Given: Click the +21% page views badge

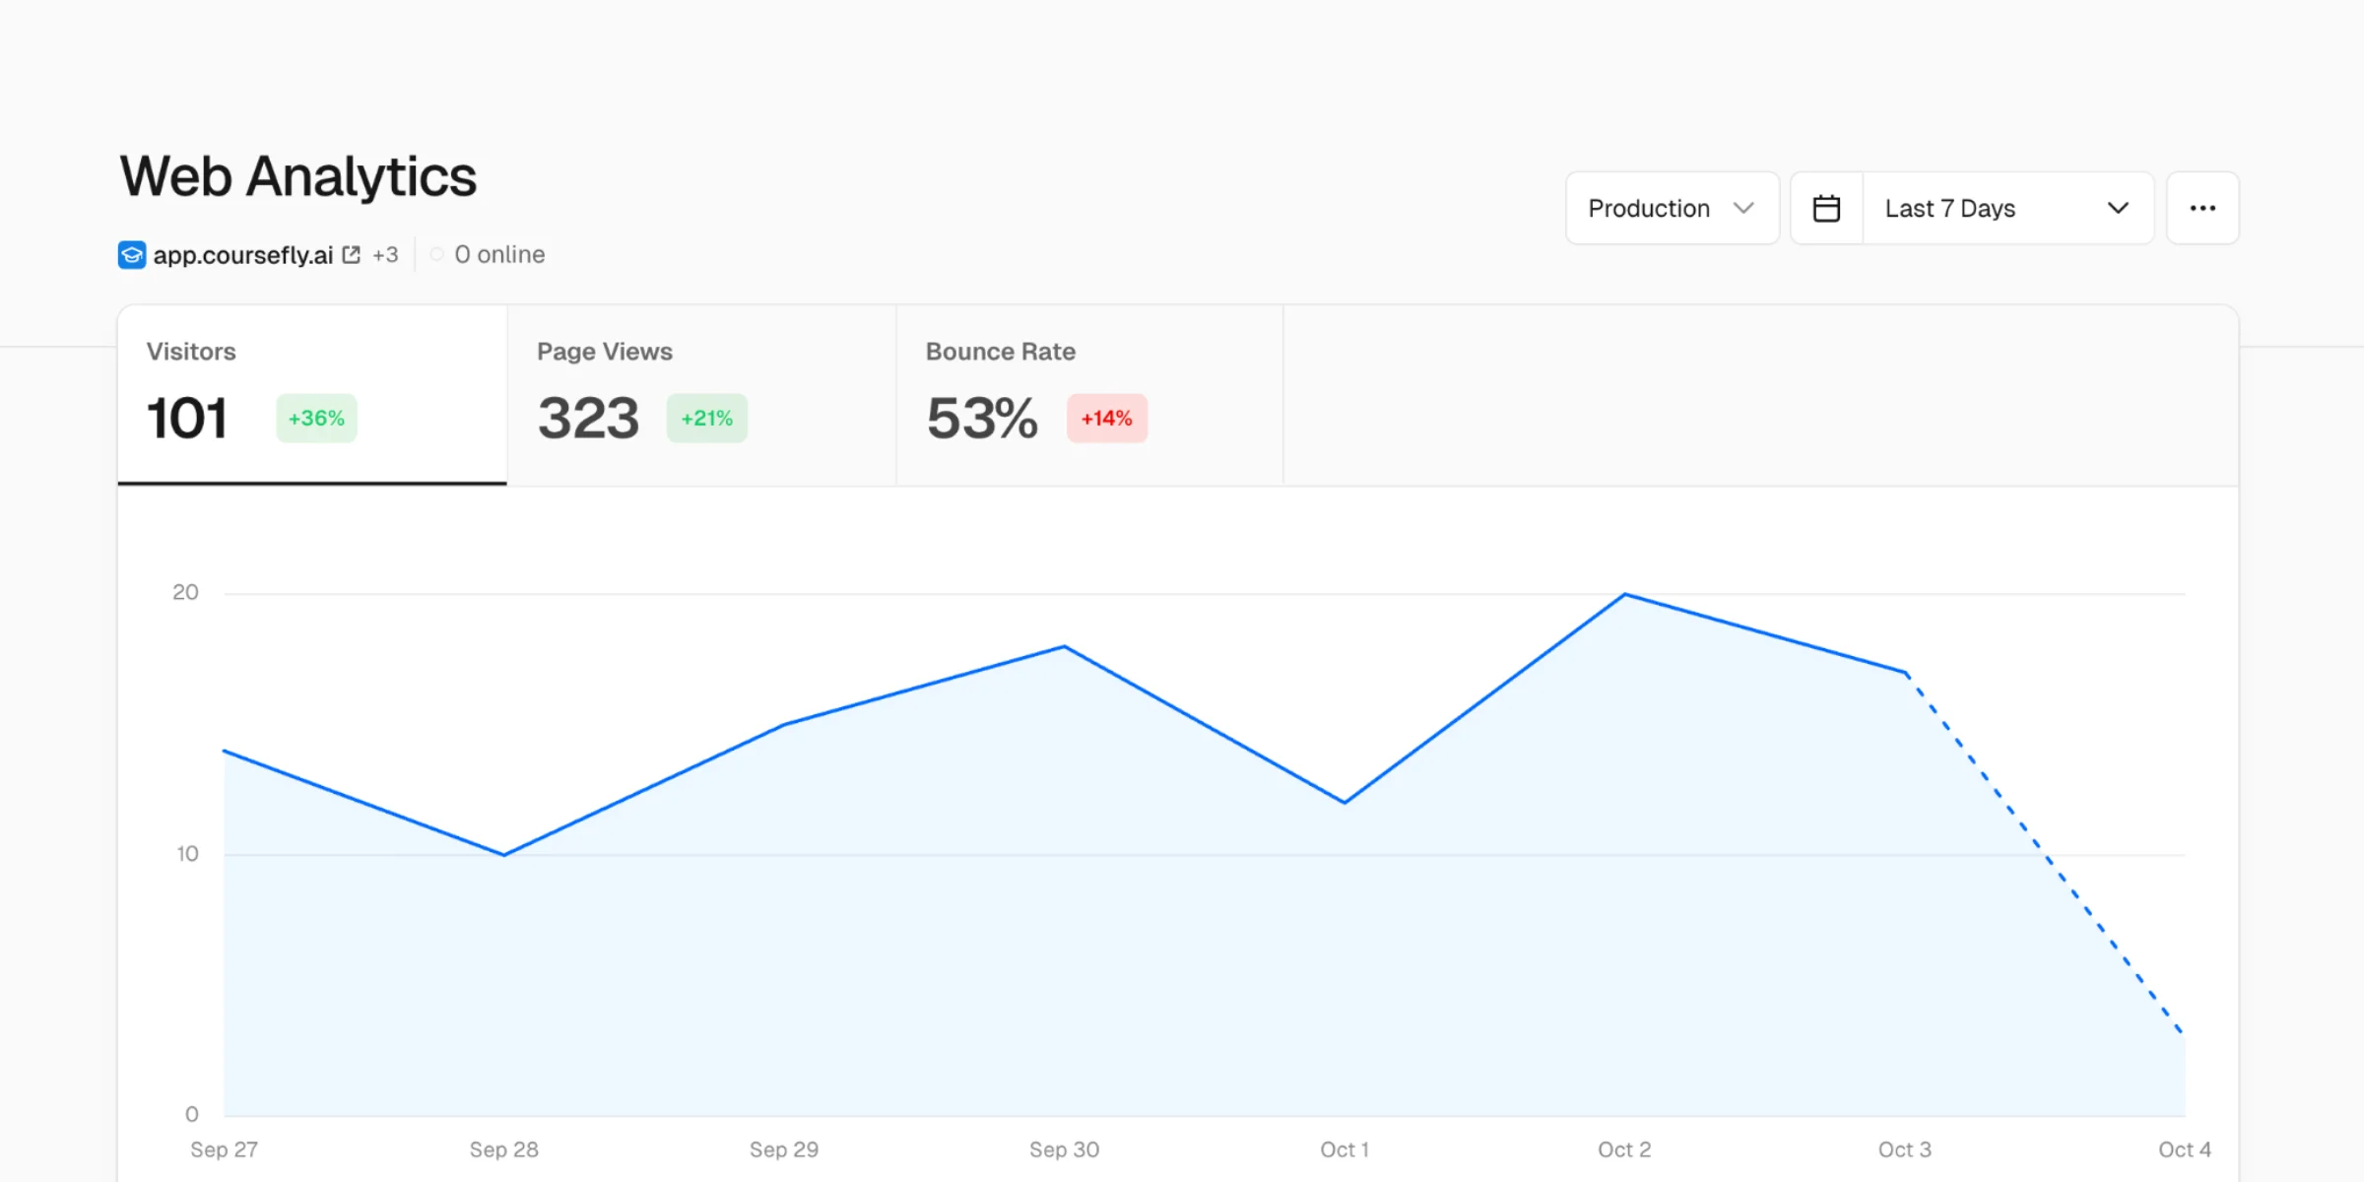Looking at the screenshot, I should [x=706, y=419].
